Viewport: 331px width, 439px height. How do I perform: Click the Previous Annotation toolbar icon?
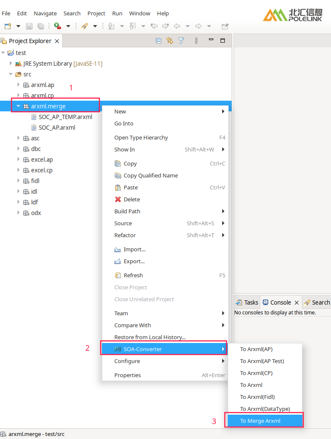[x=133, y=26]
